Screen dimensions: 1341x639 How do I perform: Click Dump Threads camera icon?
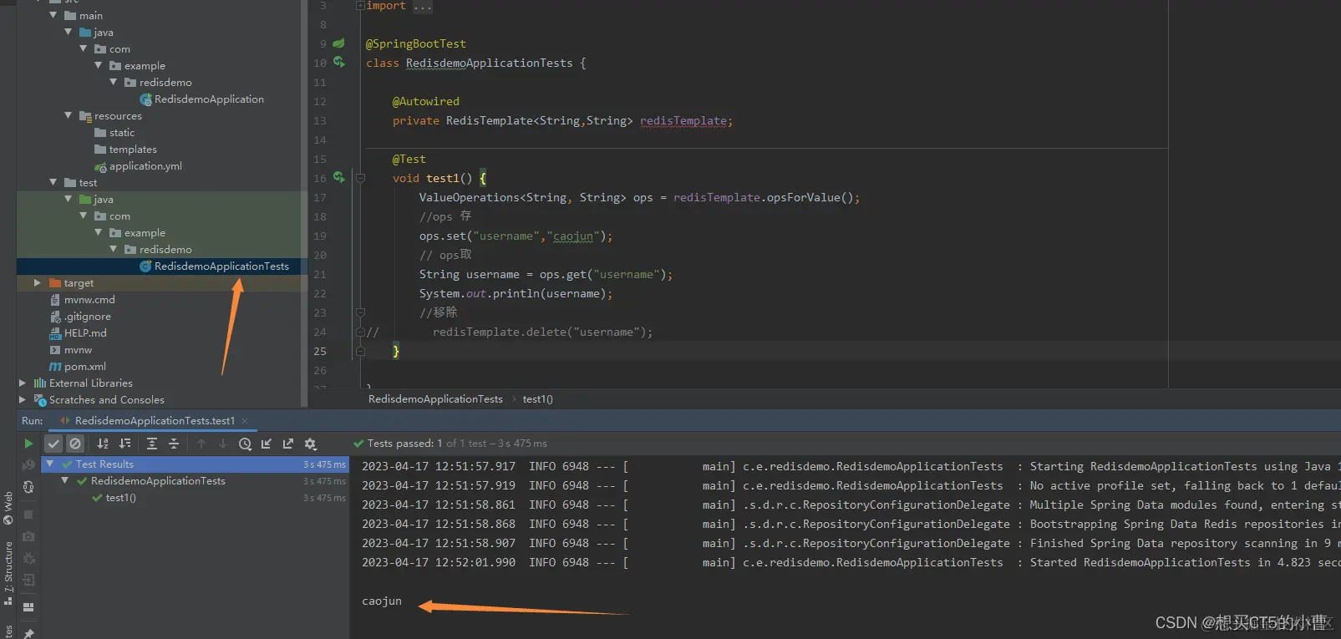click(28, 536)
